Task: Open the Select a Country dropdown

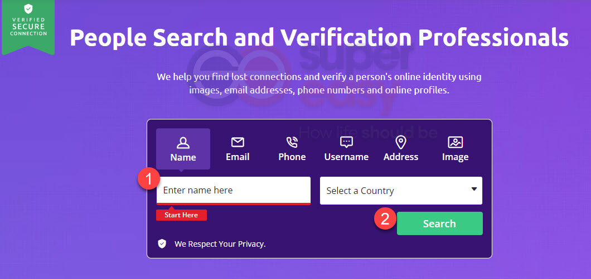Action: click(x=401, y=191)
